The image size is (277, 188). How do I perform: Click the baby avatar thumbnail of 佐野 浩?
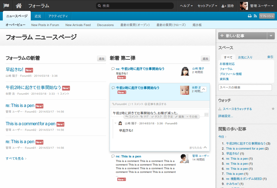coord(185,90)
